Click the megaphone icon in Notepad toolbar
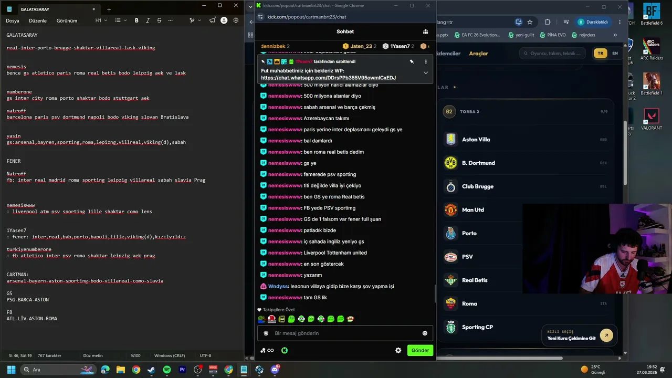 coord(212,20)
